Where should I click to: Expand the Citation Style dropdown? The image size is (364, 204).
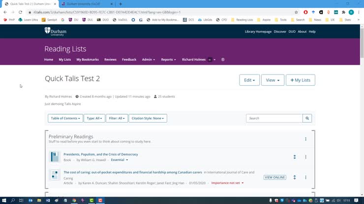coord(148,118)
